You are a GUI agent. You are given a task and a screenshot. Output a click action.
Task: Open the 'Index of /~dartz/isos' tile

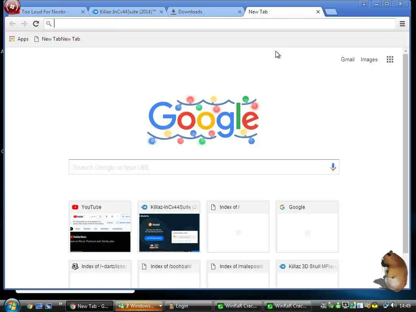pos(100,274)
